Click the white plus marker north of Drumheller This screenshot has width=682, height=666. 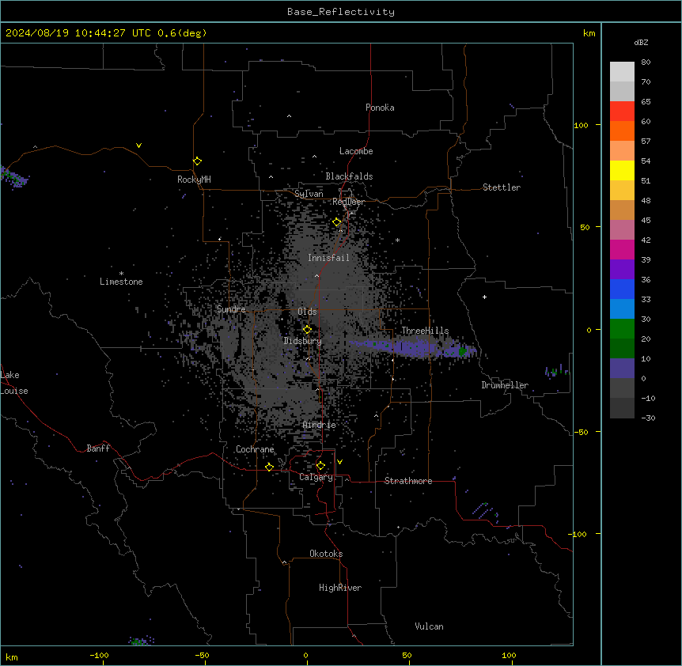point(484,297)
